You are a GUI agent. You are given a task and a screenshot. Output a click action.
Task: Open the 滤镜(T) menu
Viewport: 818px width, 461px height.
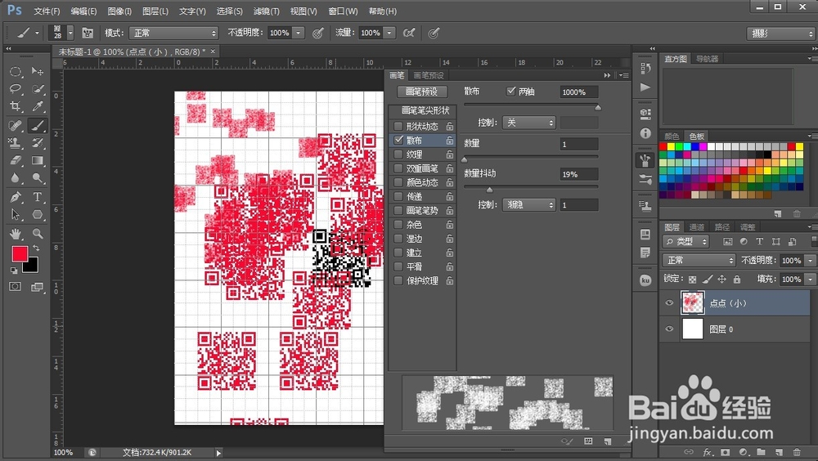[267, 11]
